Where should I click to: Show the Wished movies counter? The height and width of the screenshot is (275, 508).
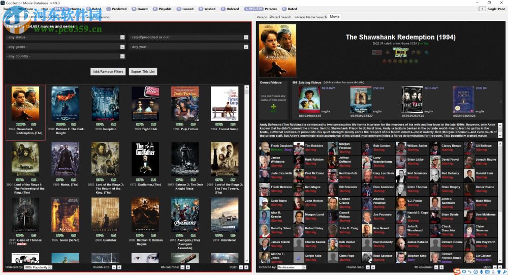207,9
